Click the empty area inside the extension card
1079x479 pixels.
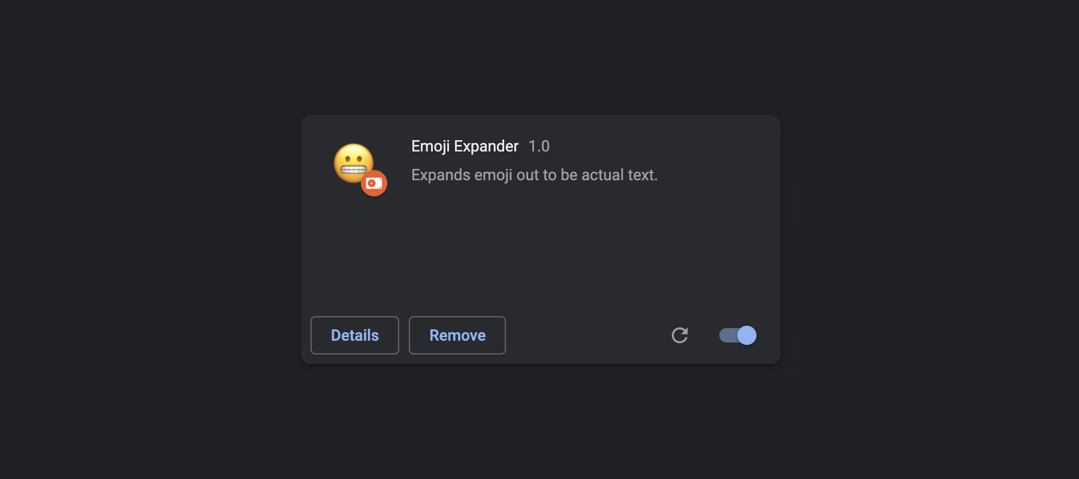539,251
